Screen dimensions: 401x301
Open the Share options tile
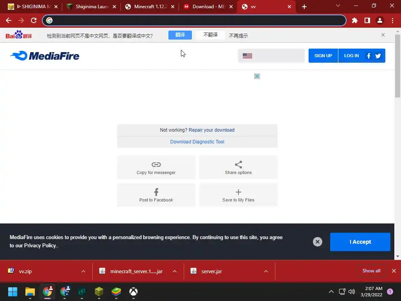pos(238,167)
